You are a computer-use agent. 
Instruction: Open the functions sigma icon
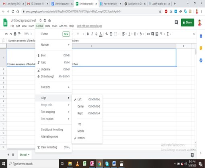click(168, 34)
